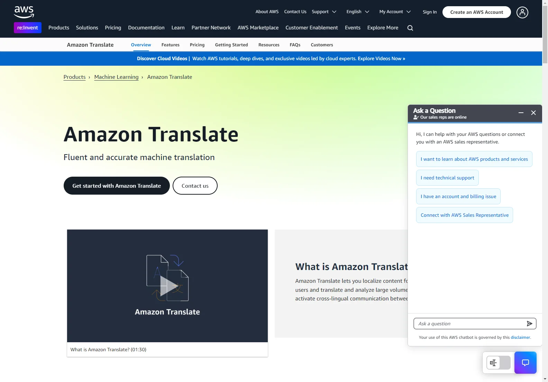
Task: Click Machine Learning breadcrumb link
Action: [x=116, y=77]
